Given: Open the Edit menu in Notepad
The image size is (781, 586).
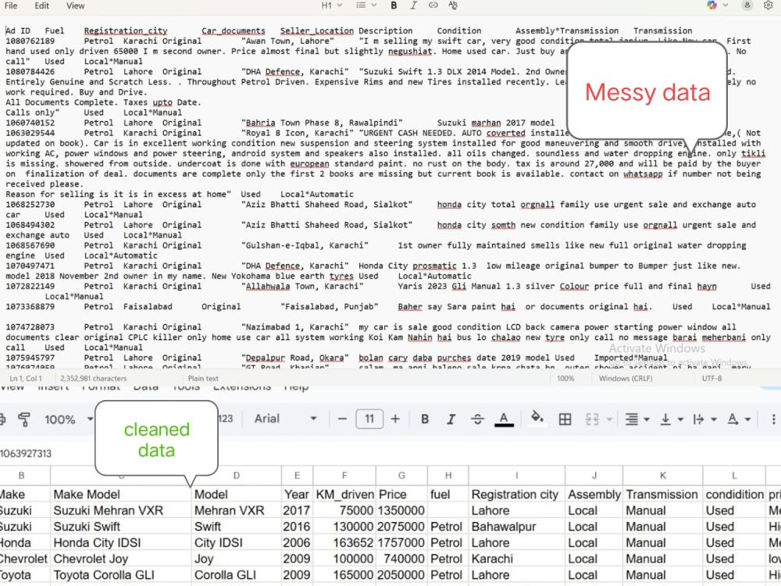Looking at the screenshot, I should [42, 5].
